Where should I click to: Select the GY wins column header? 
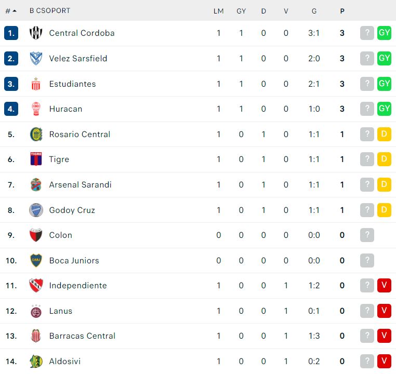point(241,11)
